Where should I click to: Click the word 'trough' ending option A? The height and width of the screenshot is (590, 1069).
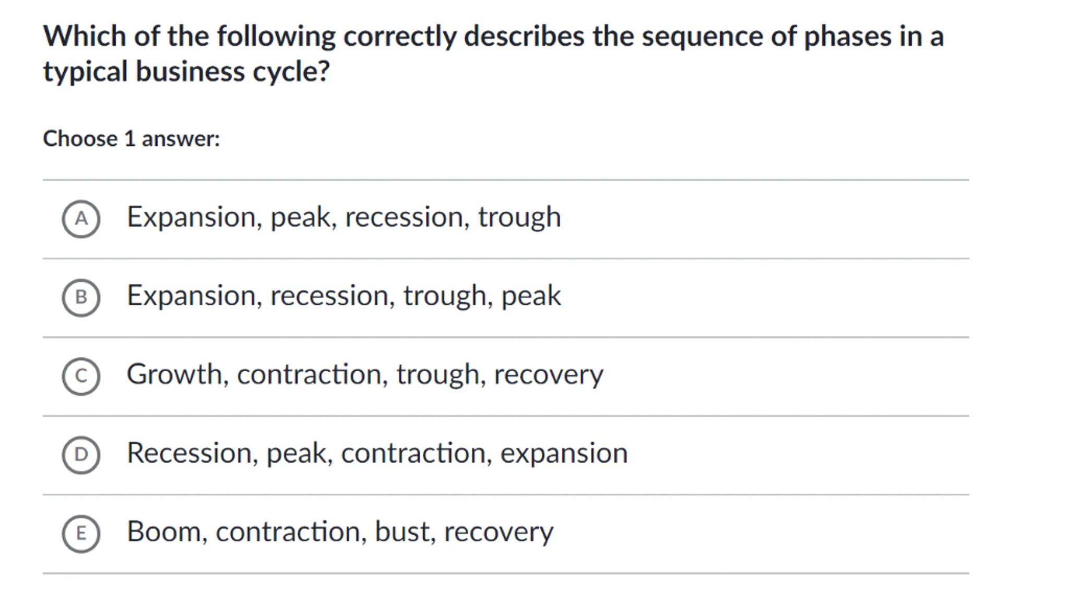(x=519, y=217)
